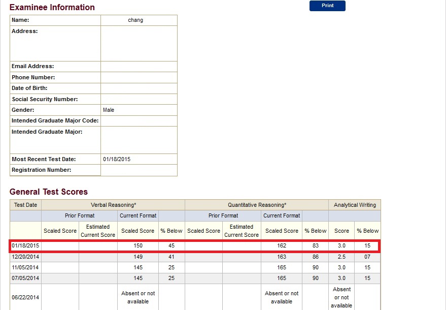Click the "Most Recent Test Date:" label
The height and width of the screenshot is (310, 446).
tap(44, 159)
